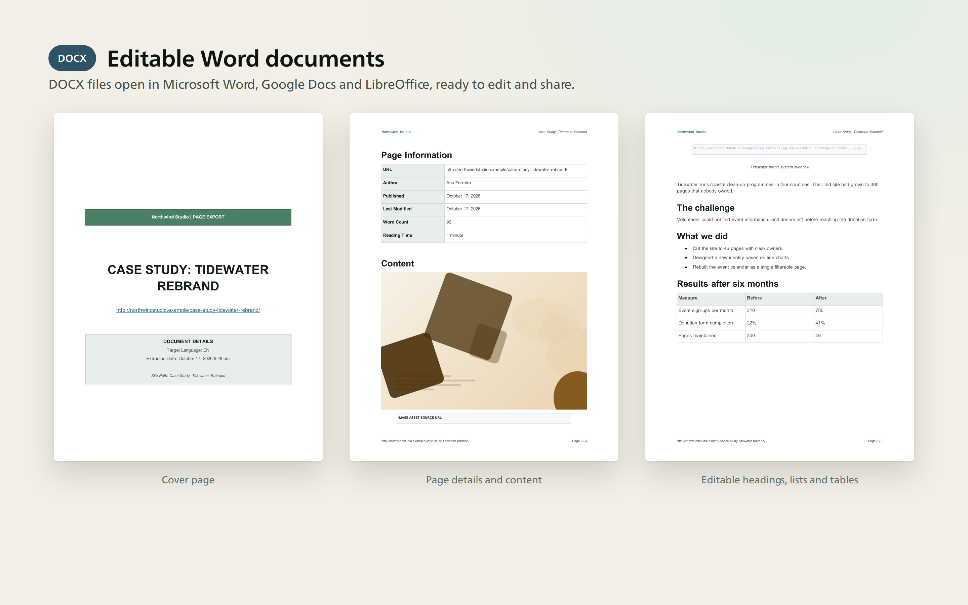The image size is (968, 605).
Task: Click the green Northwind Studio | PAGE EXPORT banner
Action: (x=188, y=217)
